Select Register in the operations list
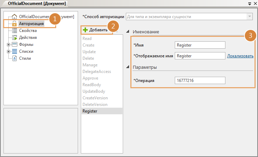Viewport: 258px width, 157px height. [x=90, y=111]
